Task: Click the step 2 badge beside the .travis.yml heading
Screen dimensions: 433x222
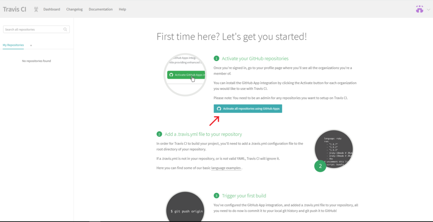Action: pyautogui.click(x=159, y=134)
